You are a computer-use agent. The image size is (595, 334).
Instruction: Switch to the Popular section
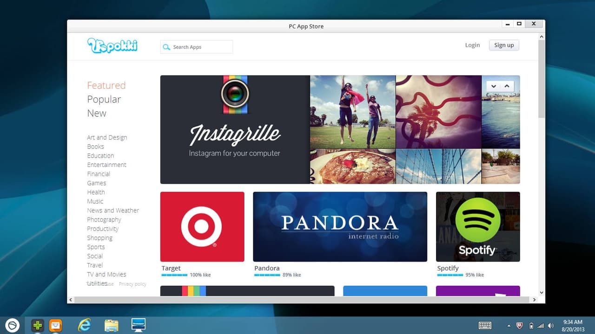click(x=104, y=99)
